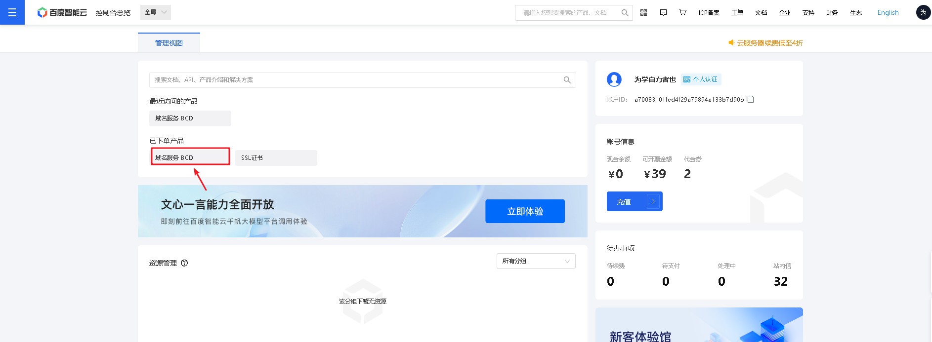Open the 生态 menu
The width and height of the screenshot is (932, 342).
[x=856, y=13]
